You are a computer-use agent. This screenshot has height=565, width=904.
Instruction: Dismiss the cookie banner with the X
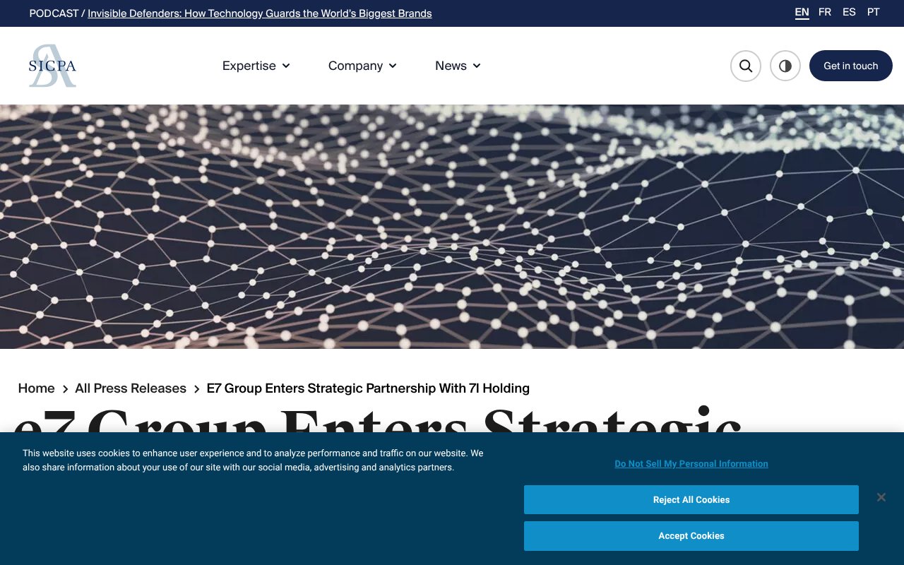[x=881, y=497]
